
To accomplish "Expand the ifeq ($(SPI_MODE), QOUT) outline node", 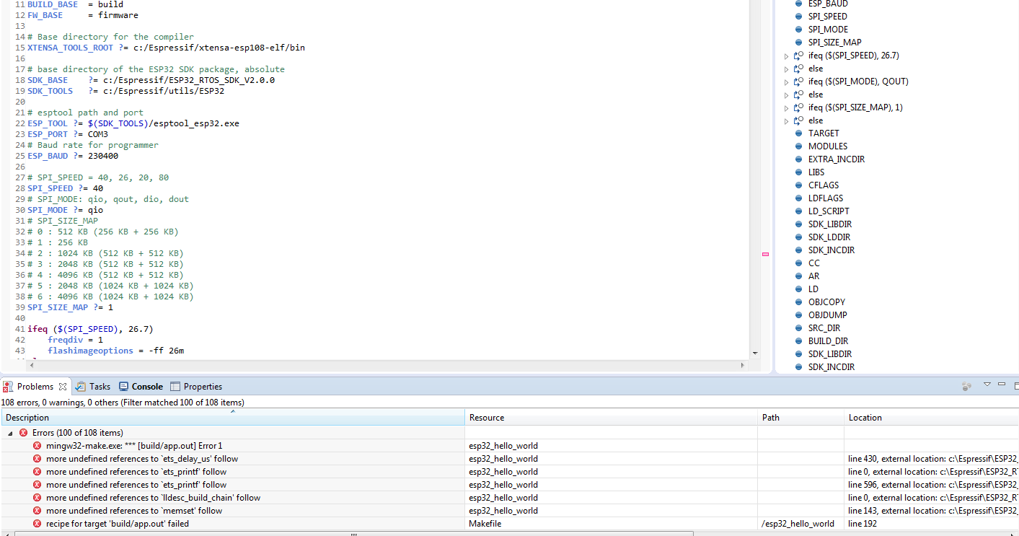I will [787, 82].
